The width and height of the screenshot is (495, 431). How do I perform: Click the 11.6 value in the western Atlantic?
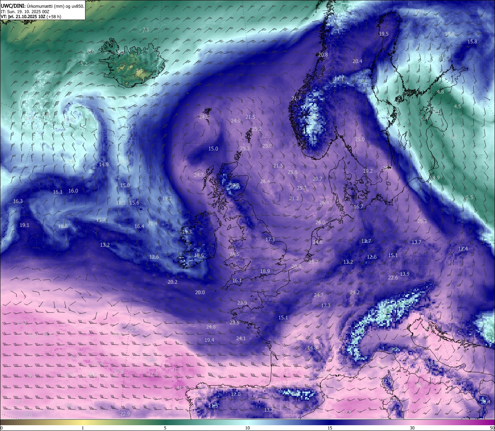point(63,226)
